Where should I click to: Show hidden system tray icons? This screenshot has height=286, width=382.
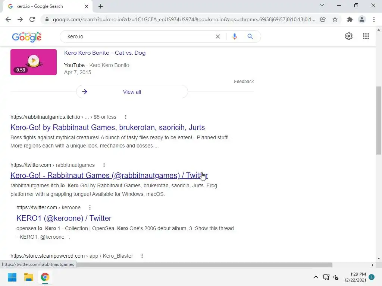[316, 277]
